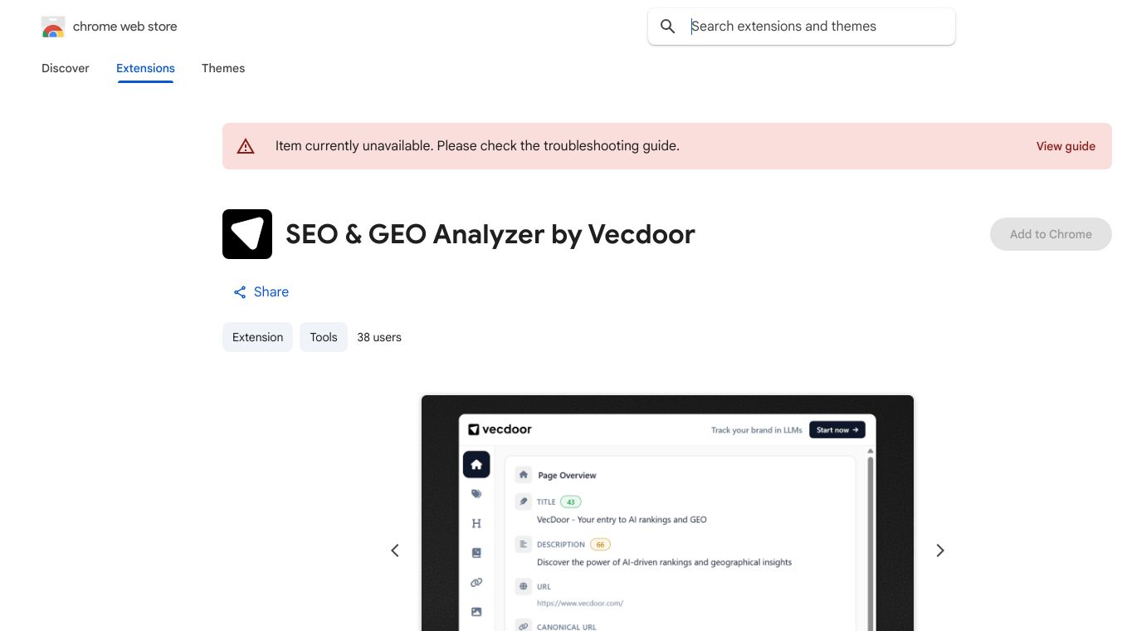Select the Home icon in the sidebar
Screen dimensions: 1122x631
coord(476,464)
